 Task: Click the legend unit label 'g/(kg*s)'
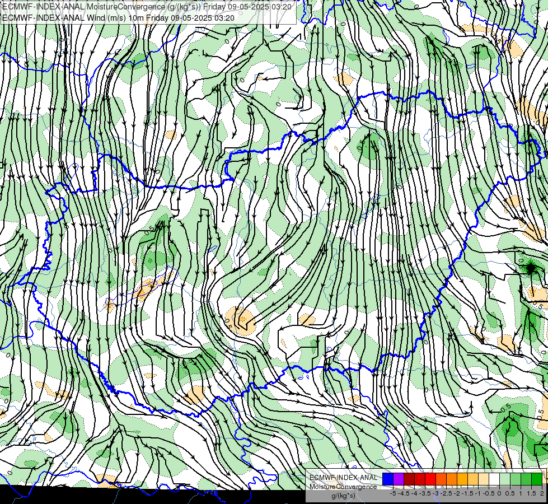344,495
